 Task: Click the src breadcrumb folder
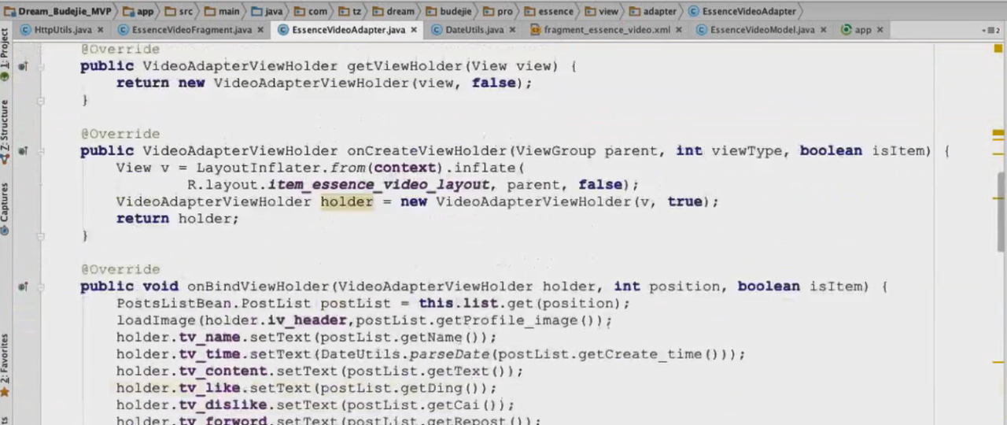(x=179, y=11)
